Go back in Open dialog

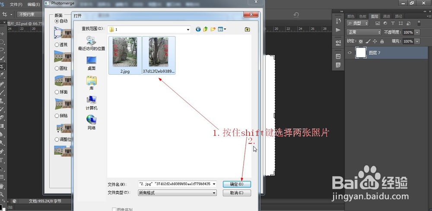point(198,29)
